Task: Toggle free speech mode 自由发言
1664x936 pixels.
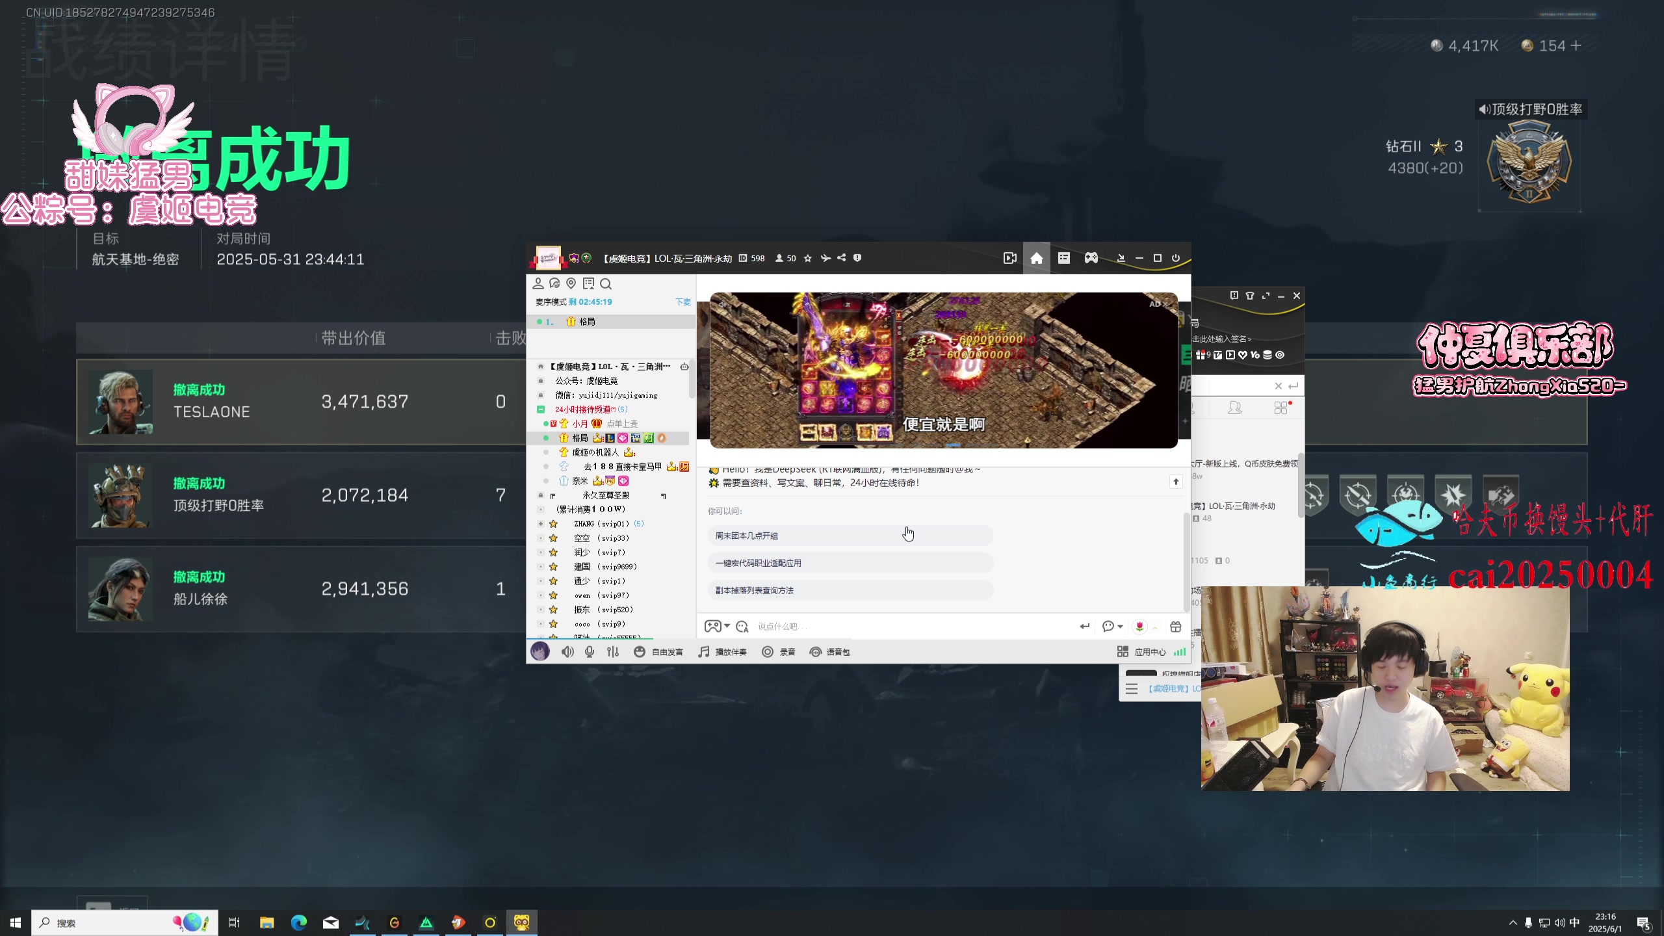Action: point(658,651)
